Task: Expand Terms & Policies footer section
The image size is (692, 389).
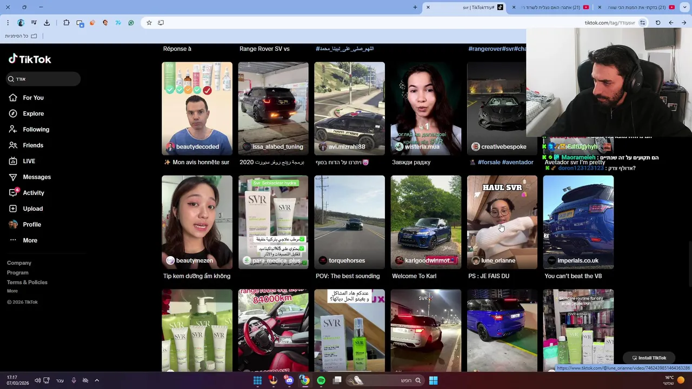Action: pos(27,283)
